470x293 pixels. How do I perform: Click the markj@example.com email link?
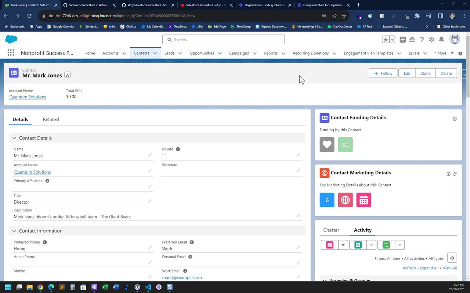[x=182, y=278]
